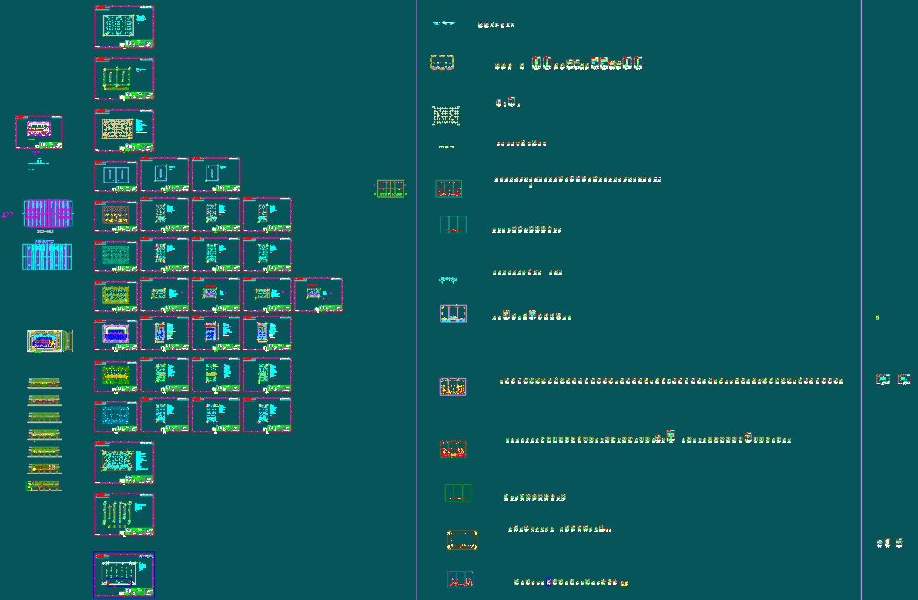Open the topmost sheet in the sheet column
This screenshot has width=918, height=600.
[x=124, y=27]
